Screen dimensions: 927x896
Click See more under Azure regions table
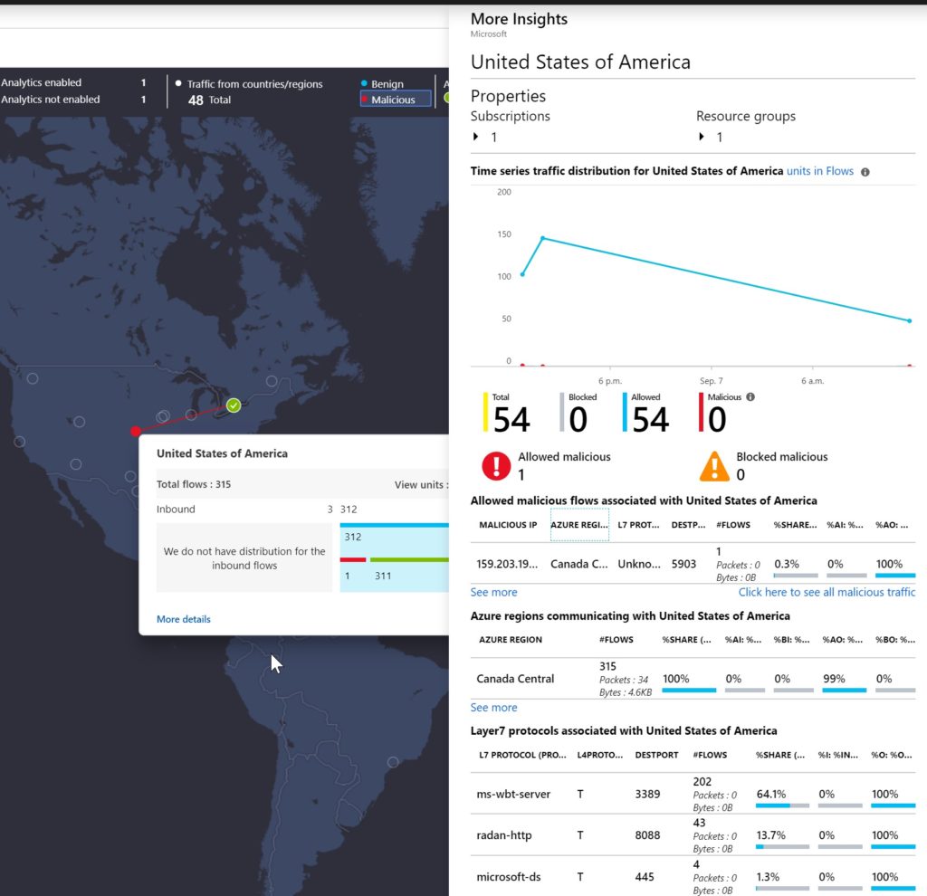[x=493, y=708]
